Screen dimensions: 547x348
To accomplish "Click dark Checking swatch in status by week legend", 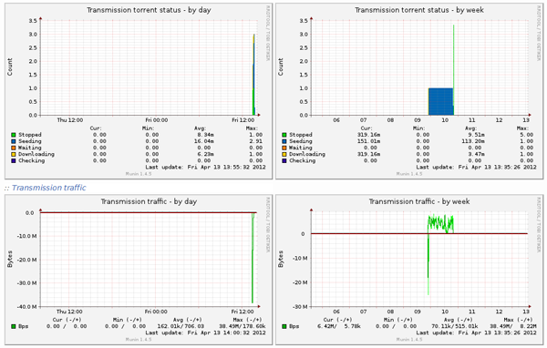I will tap(284, 160).
